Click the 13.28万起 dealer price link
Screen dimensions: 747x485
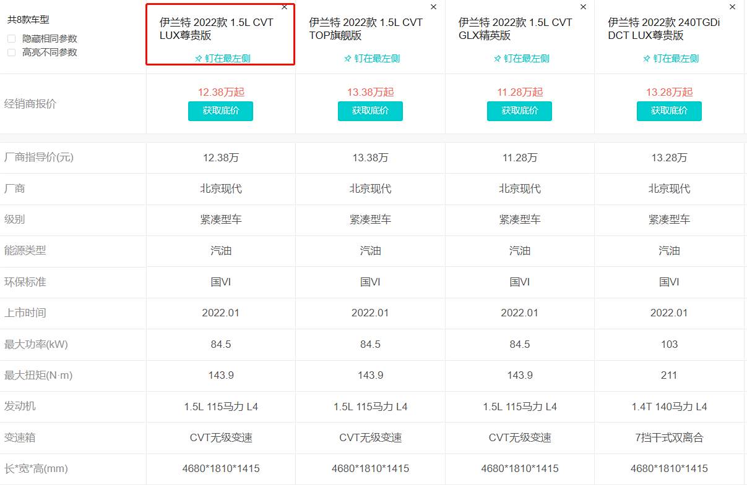pos(669,92)
